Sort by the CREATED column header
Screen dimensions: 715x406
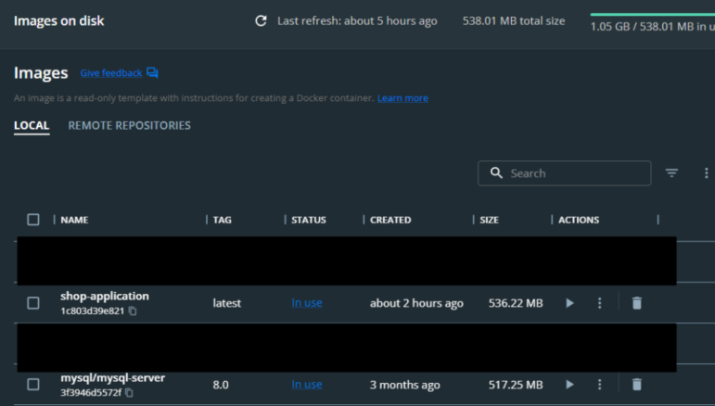coord(390,220)
